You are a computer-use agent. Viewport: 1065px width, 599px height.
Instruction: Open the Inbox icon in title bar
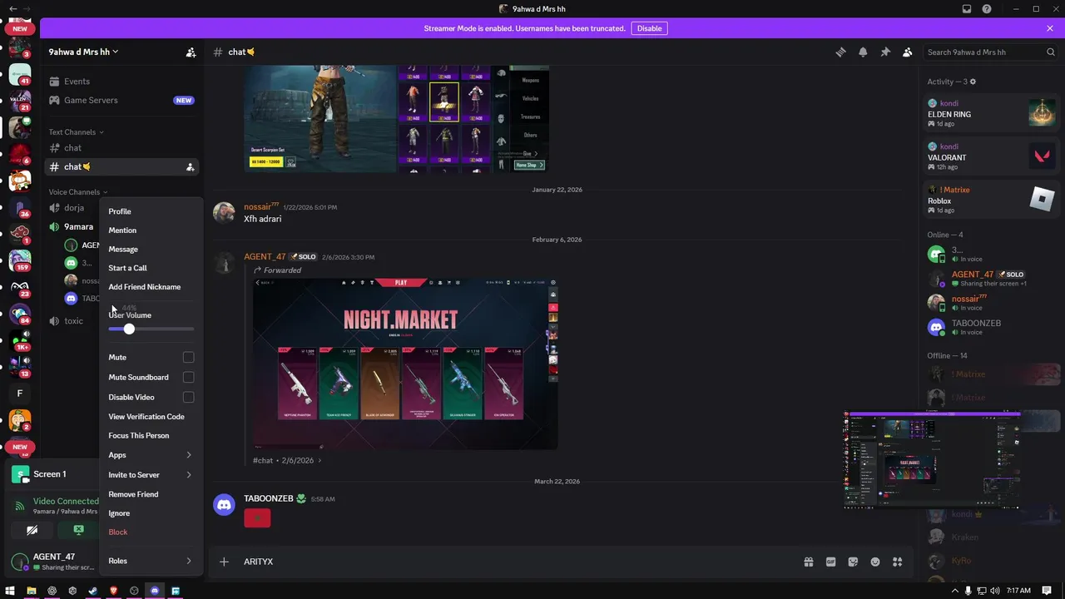click(x=967, y=8)
